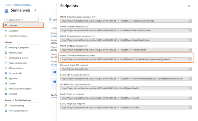Viewport: 198px width, 121px height.
Task: Click the Owners people icon
Action: [6, 84]
